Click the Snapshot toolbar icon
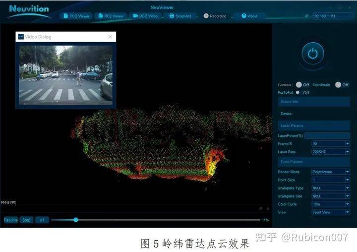This screenshot has height=252, width=357. [x=172, y=16]
